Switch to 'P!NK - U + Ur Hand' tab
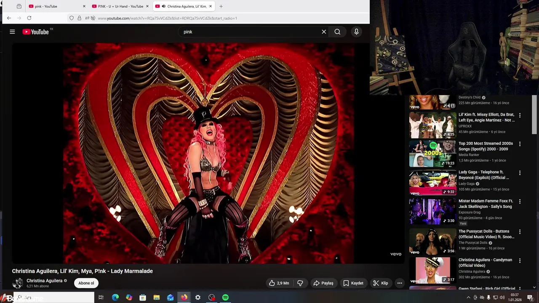Viewport: 539px width, 303px height. pyautogui.click(x=120, y=6)
